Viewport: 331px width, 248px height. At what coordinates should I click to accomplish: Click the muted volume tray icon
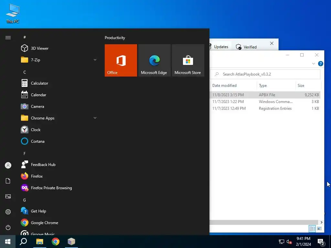pyautogui.click(x=289, y=242)
